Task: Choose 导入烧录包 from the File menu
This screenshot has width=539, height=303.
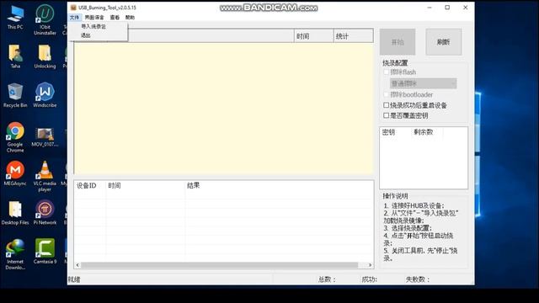Action: tap(93, 26)
